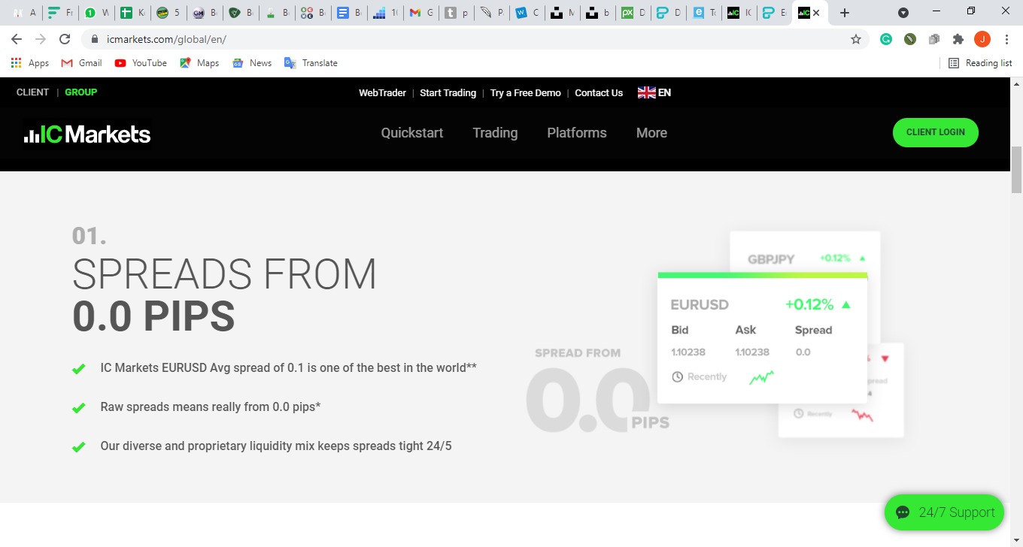Switch to the Tumblr tab
Image resolution: width=1023 pixels, height=547 pixels.
457,13
